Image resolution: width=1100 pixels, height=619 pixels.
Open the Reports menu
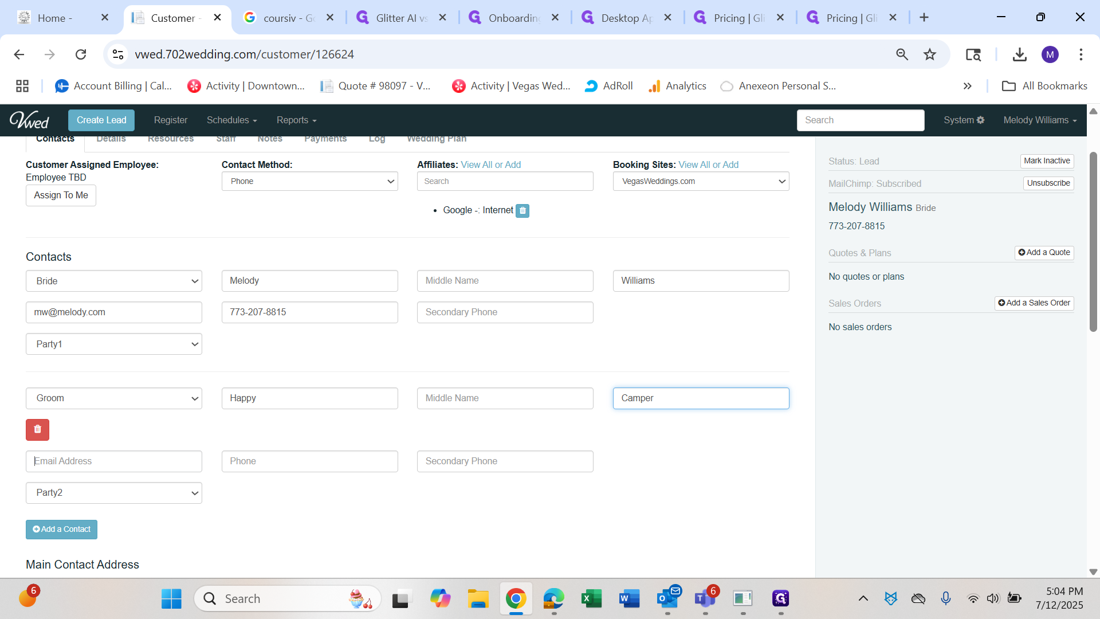point(296,120)
